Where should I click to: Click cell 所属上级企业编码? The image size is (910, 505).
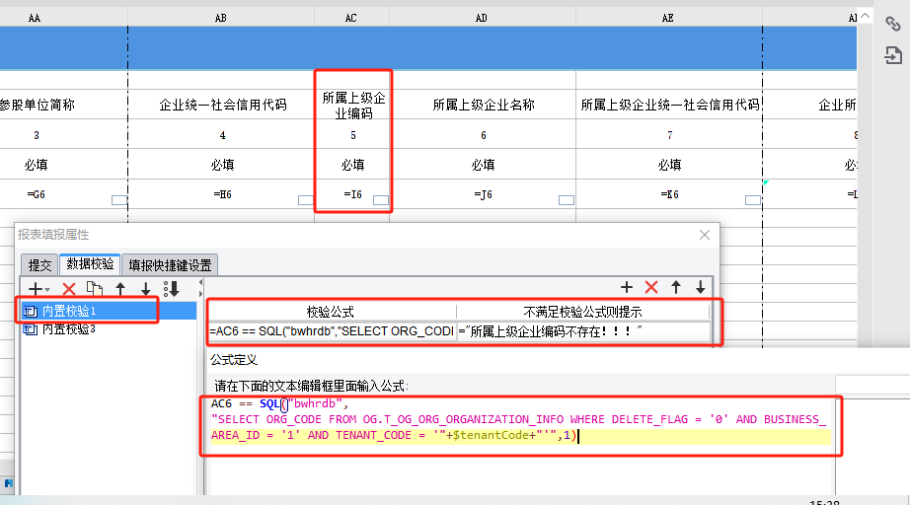(x=352, y=105)
